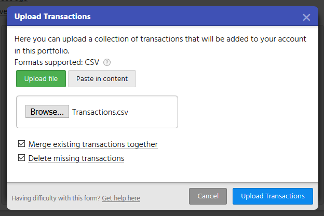Viewport: 324px width, 216px height.
Task: Click the Delete missing transactions label
Action: point(76,158)
